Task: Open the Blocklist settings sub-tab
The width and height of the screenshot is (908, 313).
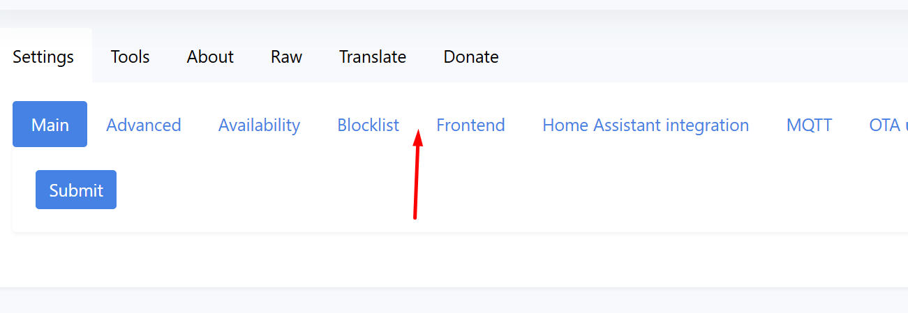Action: [368, 125]
